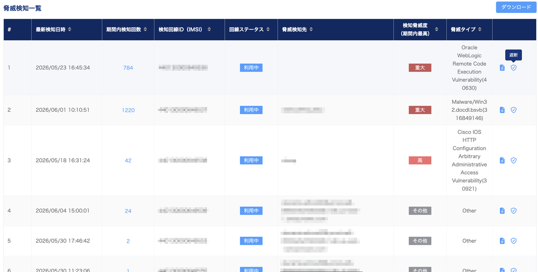Sort by 検知回線ID（IMSI） using its sort arrows
The height and width of the screenshot is (272, 538).
click(209, 30)
